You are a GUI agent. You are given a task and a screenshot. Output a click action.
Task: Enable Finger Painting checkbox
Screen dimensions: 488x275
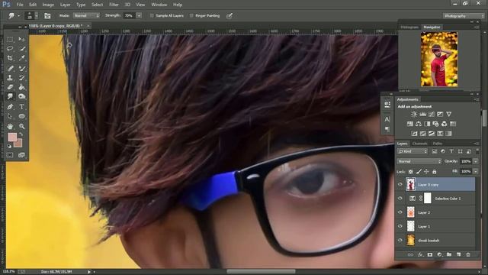click(191, 15)
